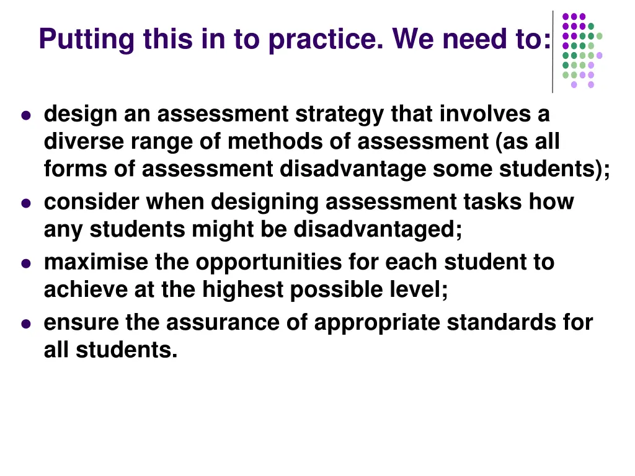The width and height of the screenshot is (635, 476).
Task: Click the line 'consider when designing assessment tasks'
Action: [283, 202]
